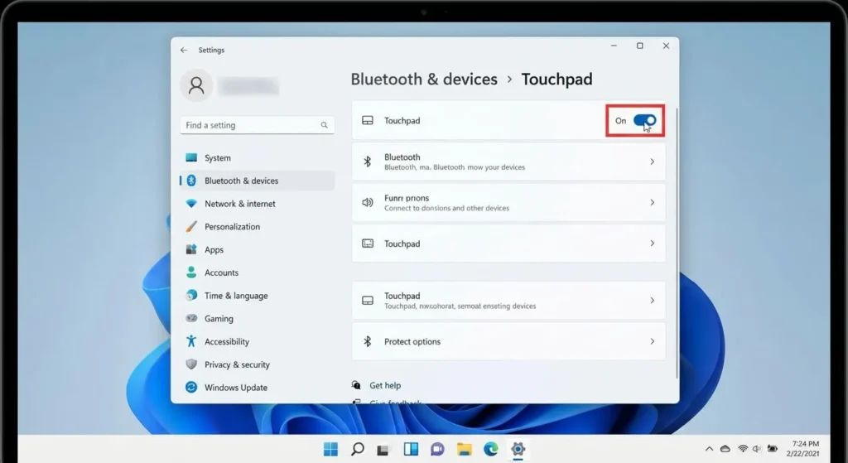Click the Accounts person icon

[x=191, y=272]
